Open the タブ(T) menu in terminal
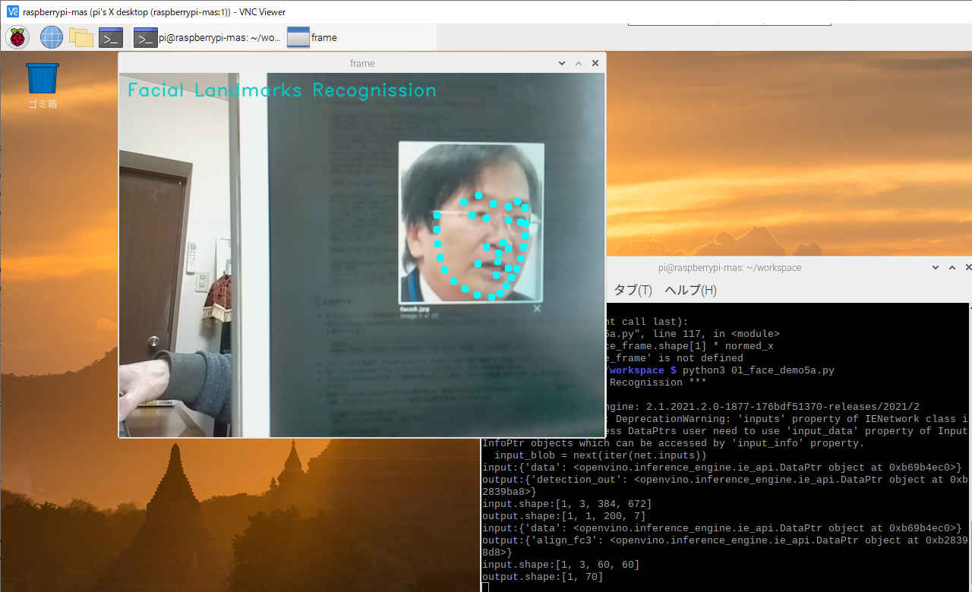The width and height of the screenshot is (972, 592). (632, 290)
